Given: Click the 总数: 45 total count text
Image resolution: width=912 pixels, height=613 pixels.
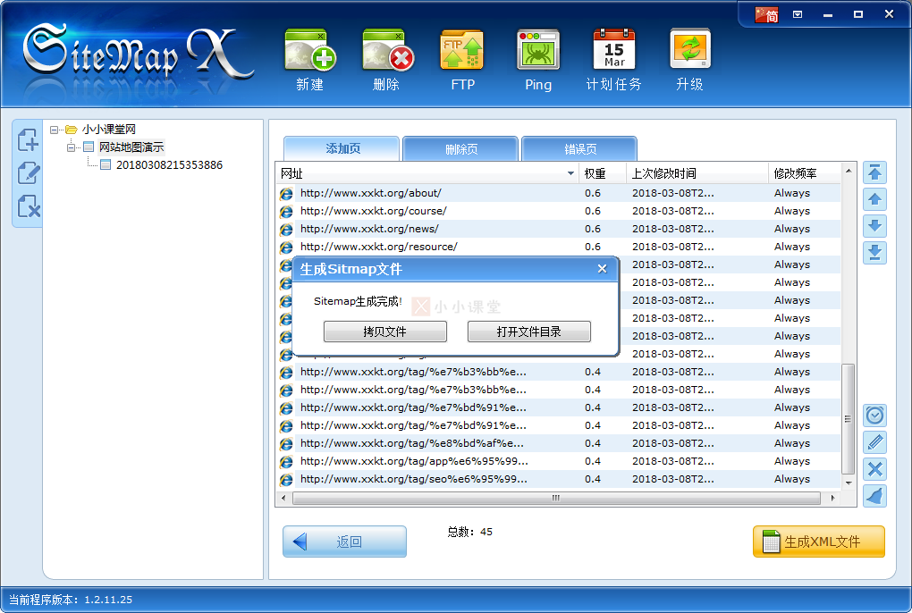Looking at the screenshot, I should (x=469, y=532).
